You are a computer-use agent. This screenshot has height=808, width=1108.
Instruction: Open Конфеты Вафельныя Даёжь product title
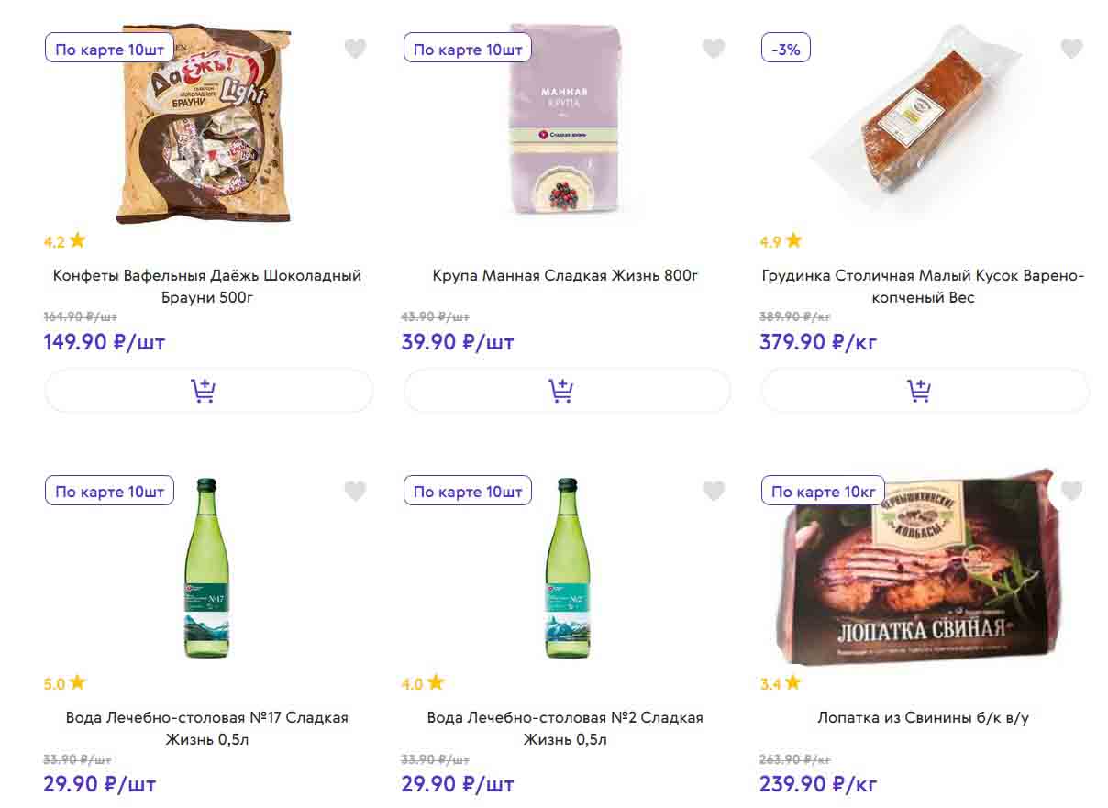(x=207, y=286)
